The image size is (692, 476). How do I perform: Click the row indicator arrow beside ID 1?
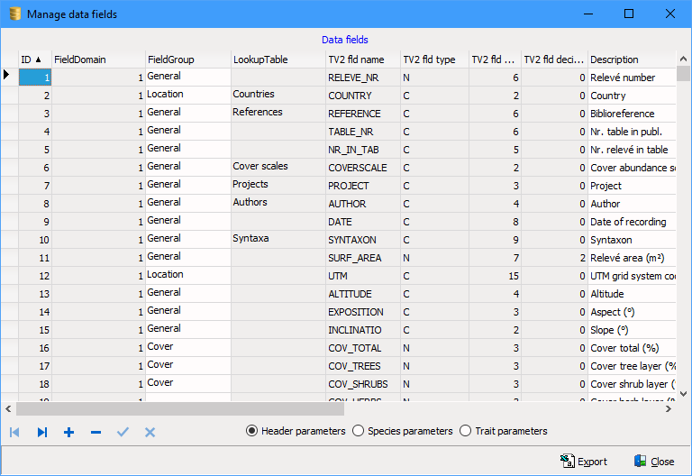7,77
